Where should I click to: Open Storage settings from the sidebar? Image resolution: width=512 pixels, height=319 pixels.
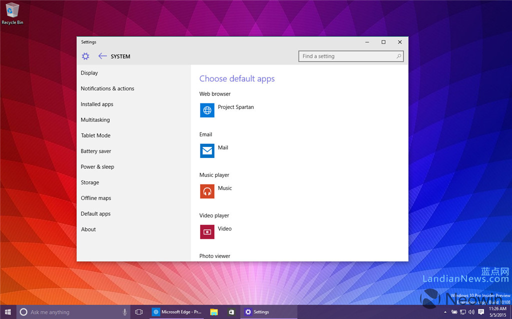(x=89, y=182)
